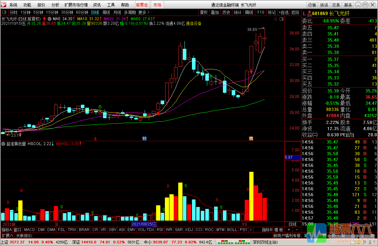This screenshot has width=378, height=246.
Task: Open the 系统 menu
Action: (13, 5)
